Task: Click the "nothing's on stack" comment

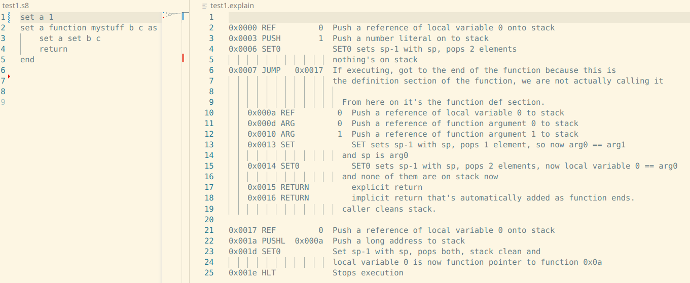Action: (375, 60)
